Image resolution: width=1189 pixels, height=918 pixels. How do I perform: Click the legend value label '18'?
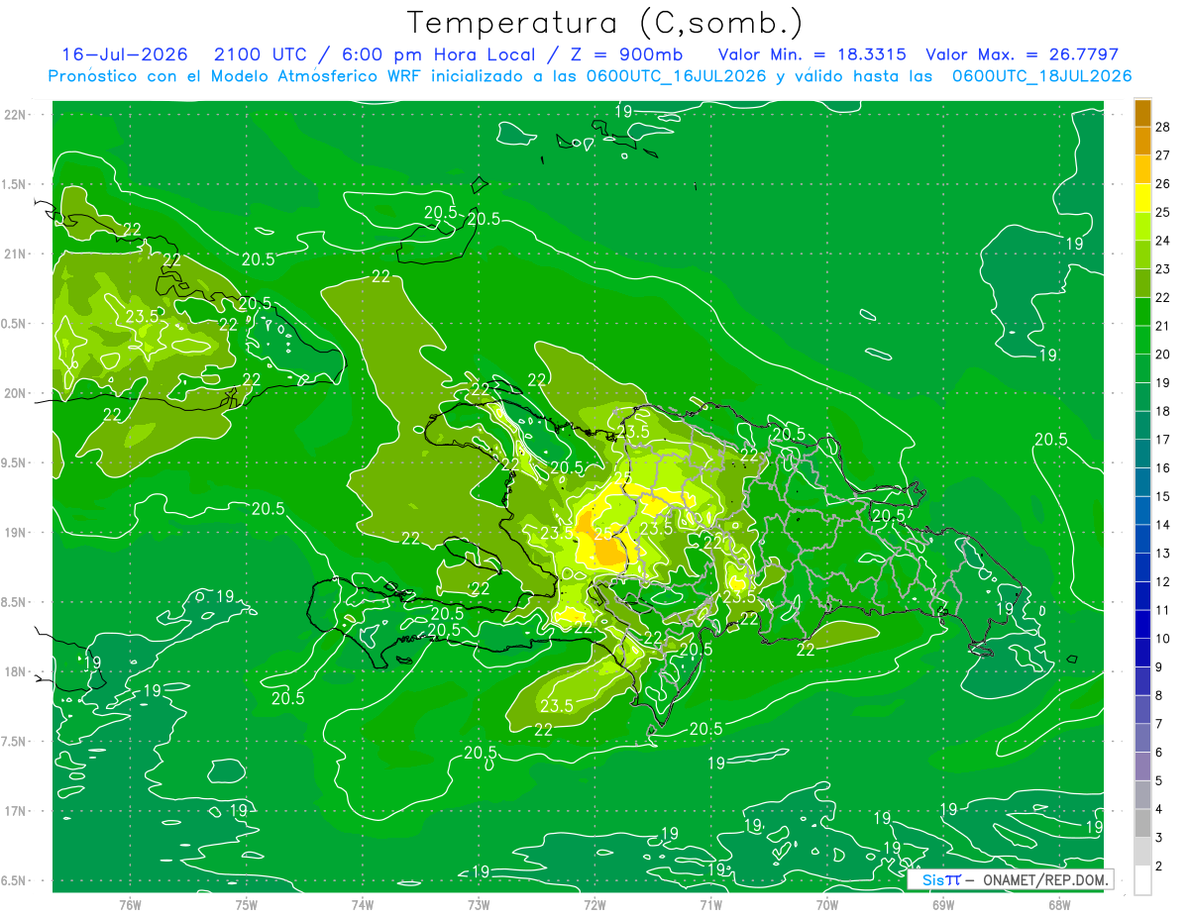click(1163, 411)
